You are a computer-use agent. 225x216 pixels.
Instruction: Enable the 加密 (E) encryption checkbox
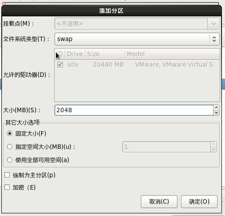point(7,187)
